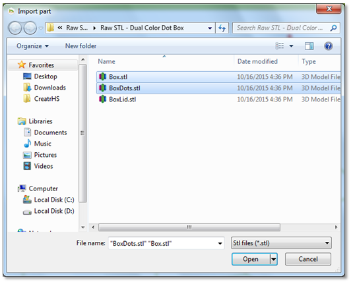The width and height of the screenshot is (353, 284).
Task: Open the dropdown arrow beside Open button
Action: coord(274,259)
